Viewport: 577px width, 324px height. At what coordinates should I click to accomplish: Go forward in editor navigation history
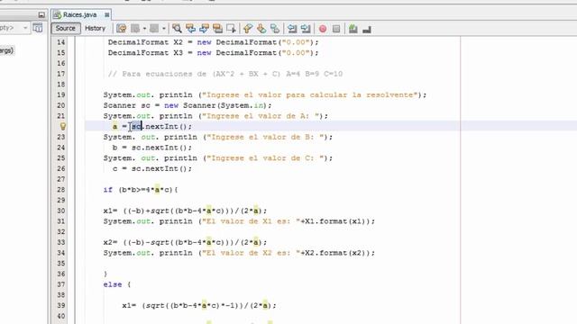click(154, 28)
